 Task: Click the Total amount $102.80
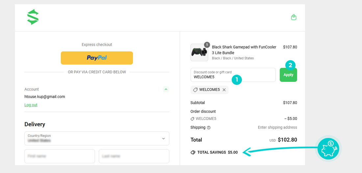(x=287, y=140)
